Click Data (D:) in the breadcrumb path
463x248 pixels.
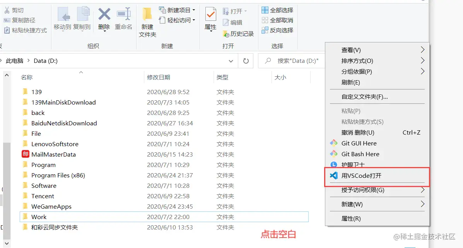pyautogui.click(x=46, y=61)
